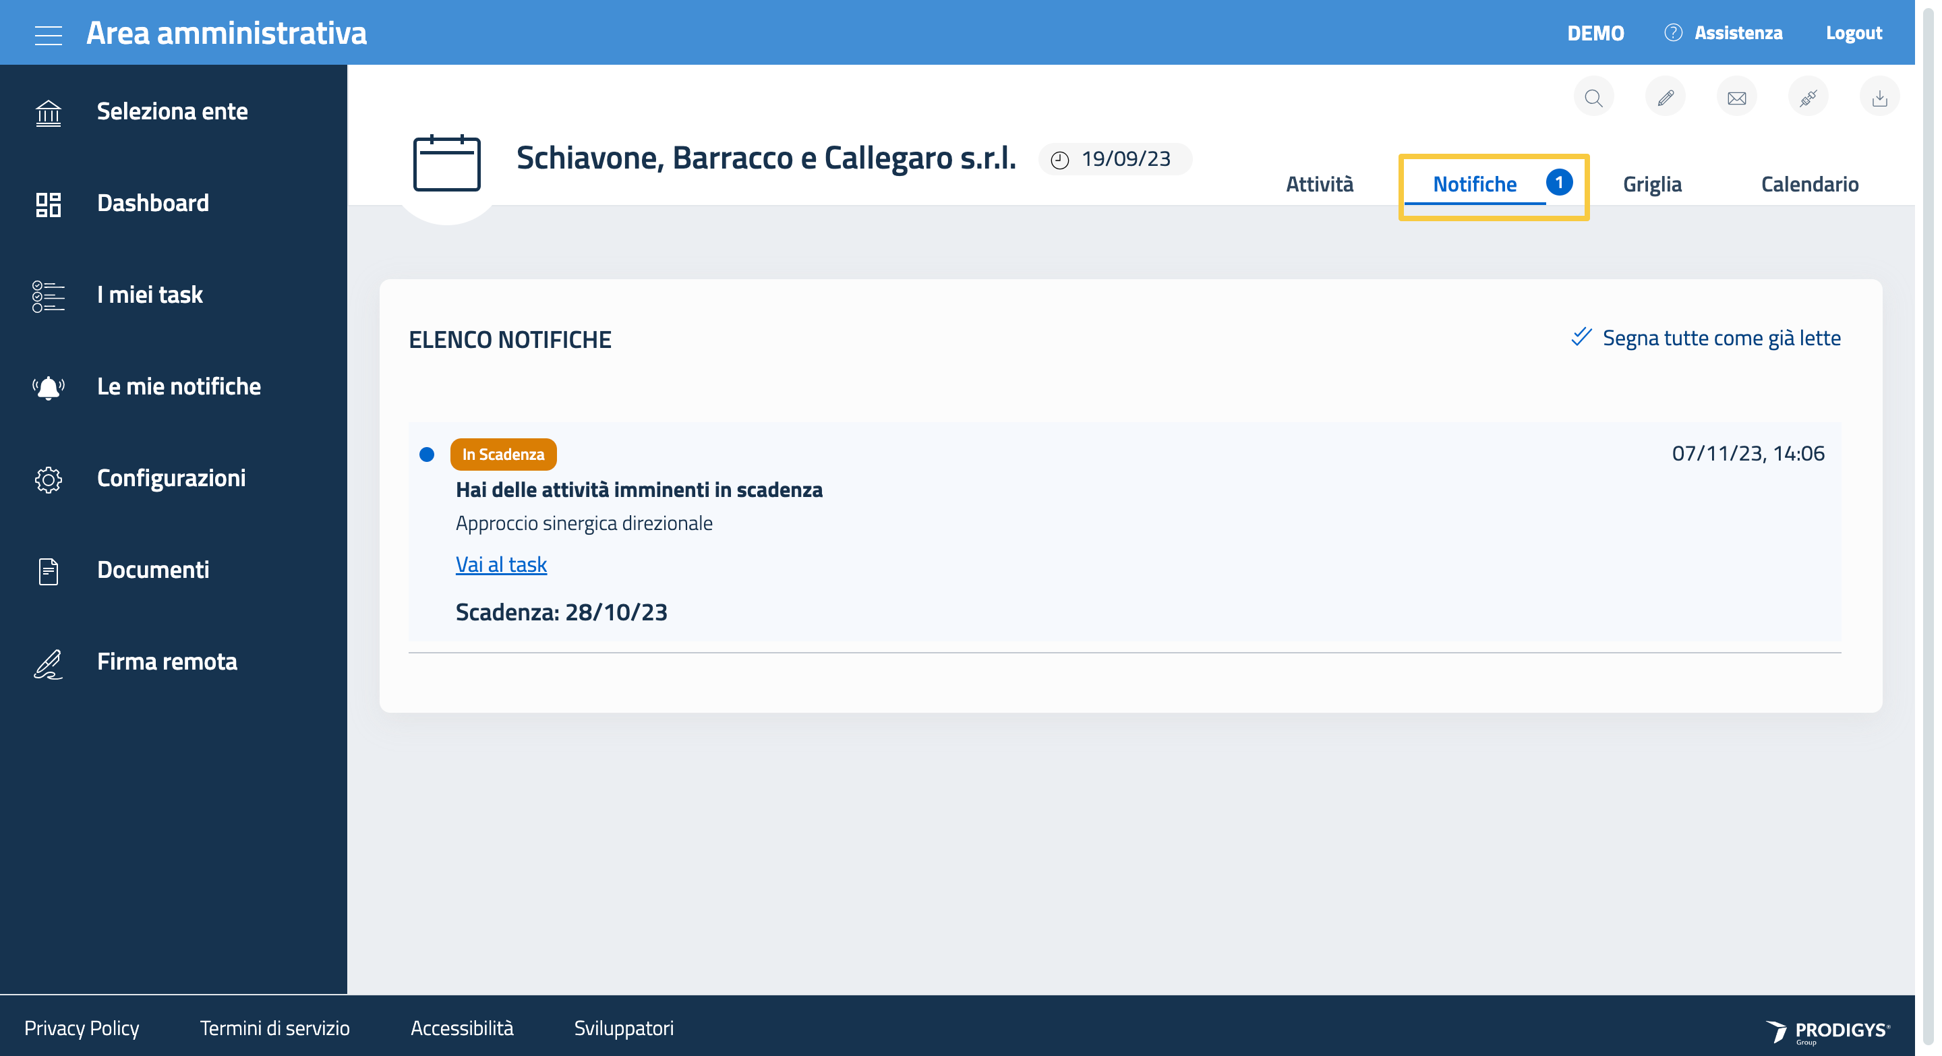Click the large calendar icon
Viewport: 1942px width, 1056px height.
[446, 163]
